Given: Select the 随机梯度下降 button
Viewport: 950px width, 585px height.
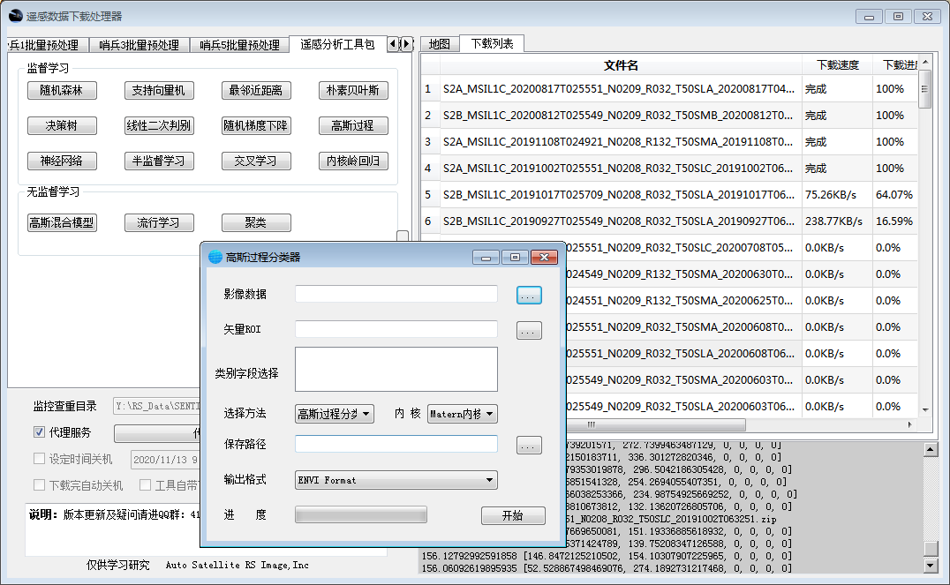Looking at the screenshot, I should pos(256,125).
